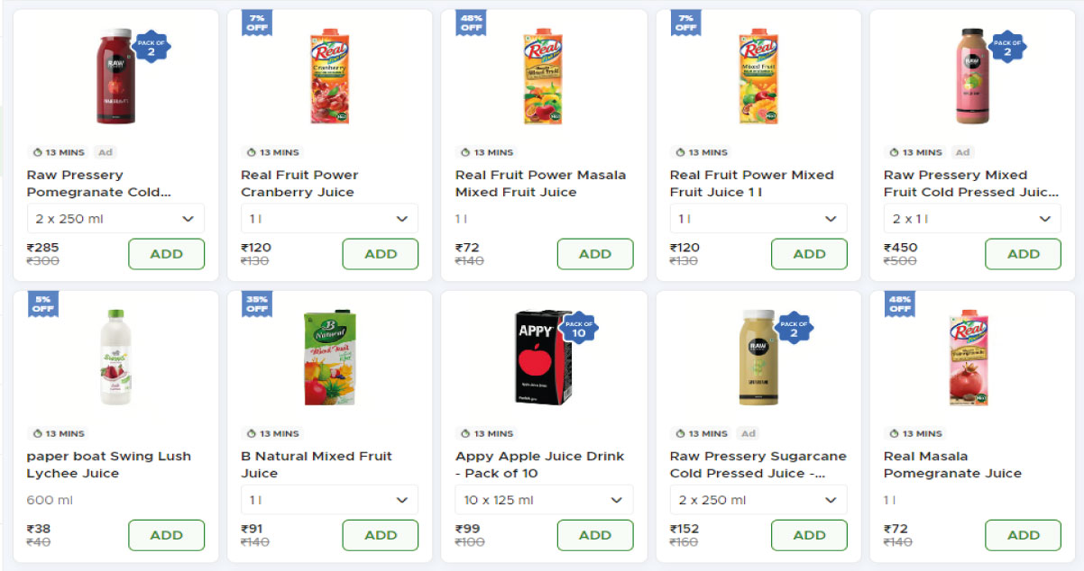Image resolution: width=1084 pixels, height=571 pixels.
Task: Open Real Fruit Power Mixed Fruit Juice 1 l title
Action: click(x=751, y=183)
